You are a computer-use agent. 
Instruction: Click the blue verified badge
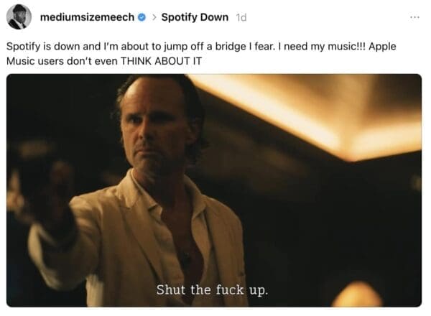click(x=142, y=17)
